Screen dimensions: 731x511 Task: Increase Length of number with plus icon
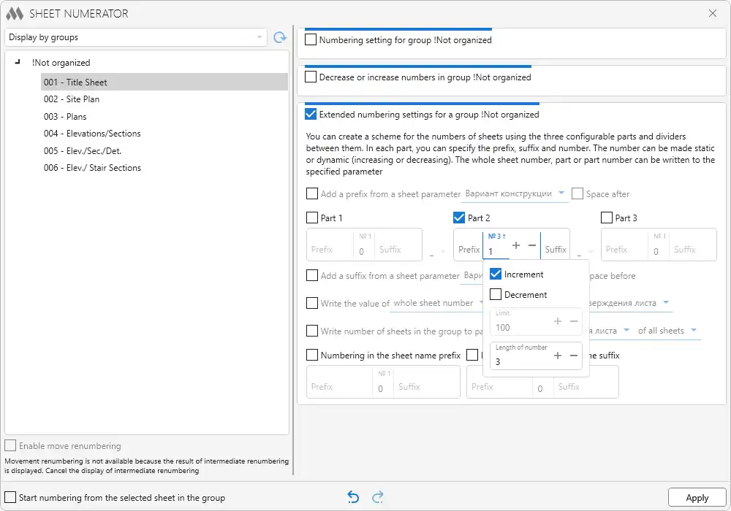(558, 356)
